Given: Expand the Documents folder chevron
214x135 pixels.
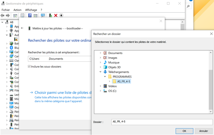Looking at the screenshot, I should tap(100, 53).
